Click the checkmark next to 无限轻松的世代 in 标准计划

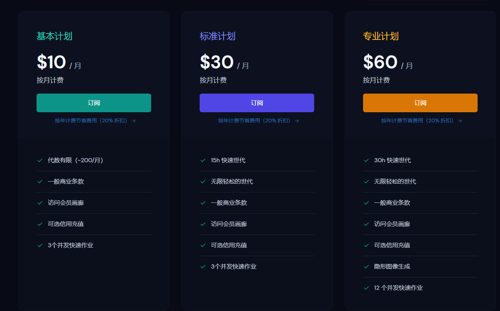tap(203, 182)
